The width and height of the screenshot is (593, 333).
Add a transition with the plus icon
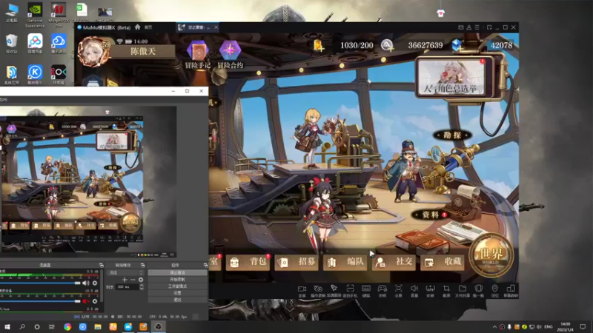(125, 280)
